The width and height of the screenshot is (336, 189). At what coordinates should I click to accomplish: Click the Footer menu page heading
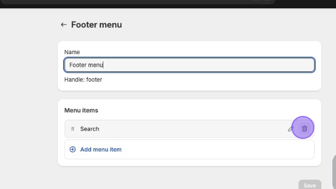click(x=97, y=25)
